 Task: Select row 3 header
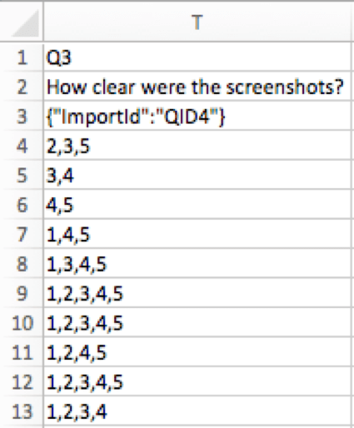[22, 116]
